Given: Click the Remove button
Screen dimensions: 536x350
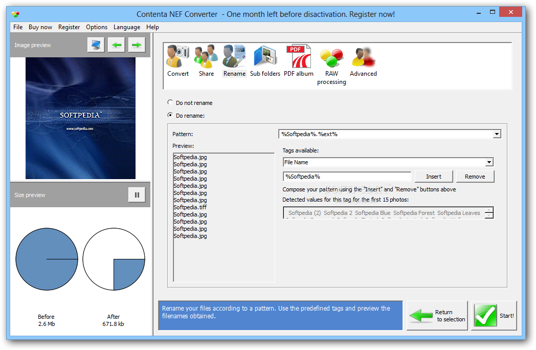Looking at the screenshot, I should pyautogui.click(x=475, y=177).
